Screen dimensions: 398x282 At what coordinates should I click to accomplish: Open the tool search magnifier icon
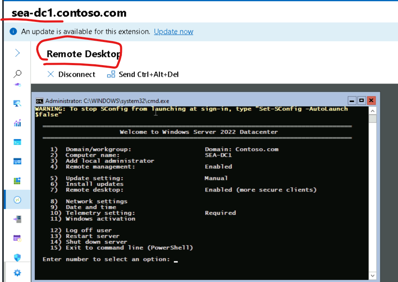click(x=17, y=74)
